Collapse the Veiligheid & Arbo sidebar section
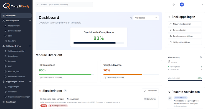The image size is (208, 109). (30, 46)
